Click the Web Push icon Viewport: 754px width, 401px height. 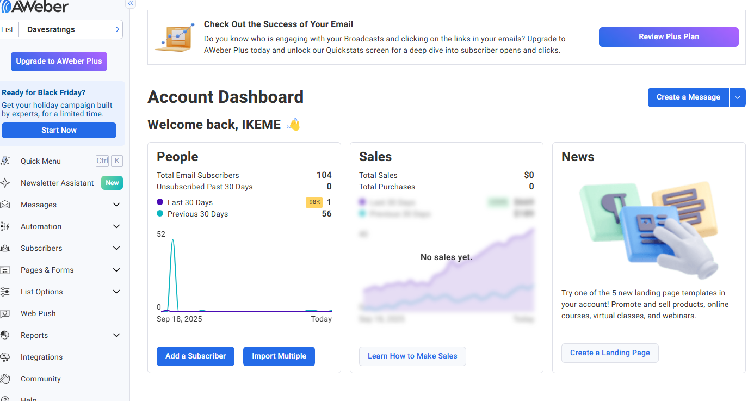click(5, 313)
